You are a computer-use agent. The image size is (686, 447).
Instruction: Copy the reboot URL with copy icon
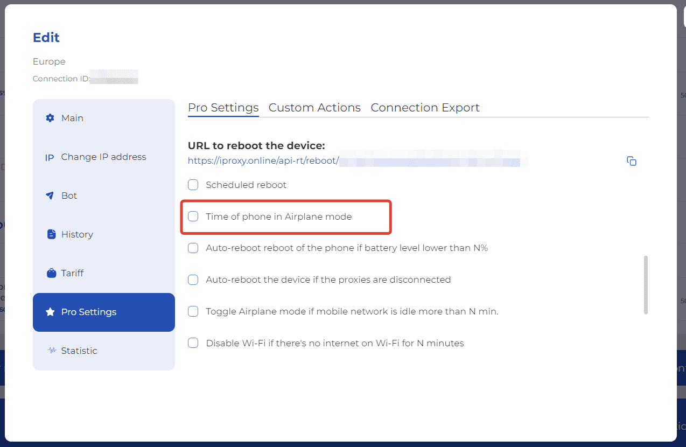pos(632,161)
